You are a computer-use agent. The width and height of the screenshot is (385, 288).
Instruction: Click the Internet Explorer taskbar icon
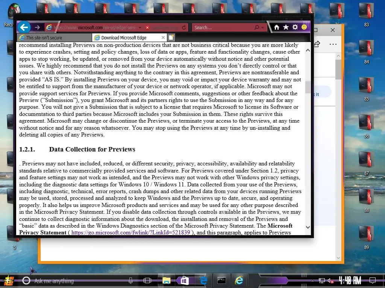[x=239, y=280]
